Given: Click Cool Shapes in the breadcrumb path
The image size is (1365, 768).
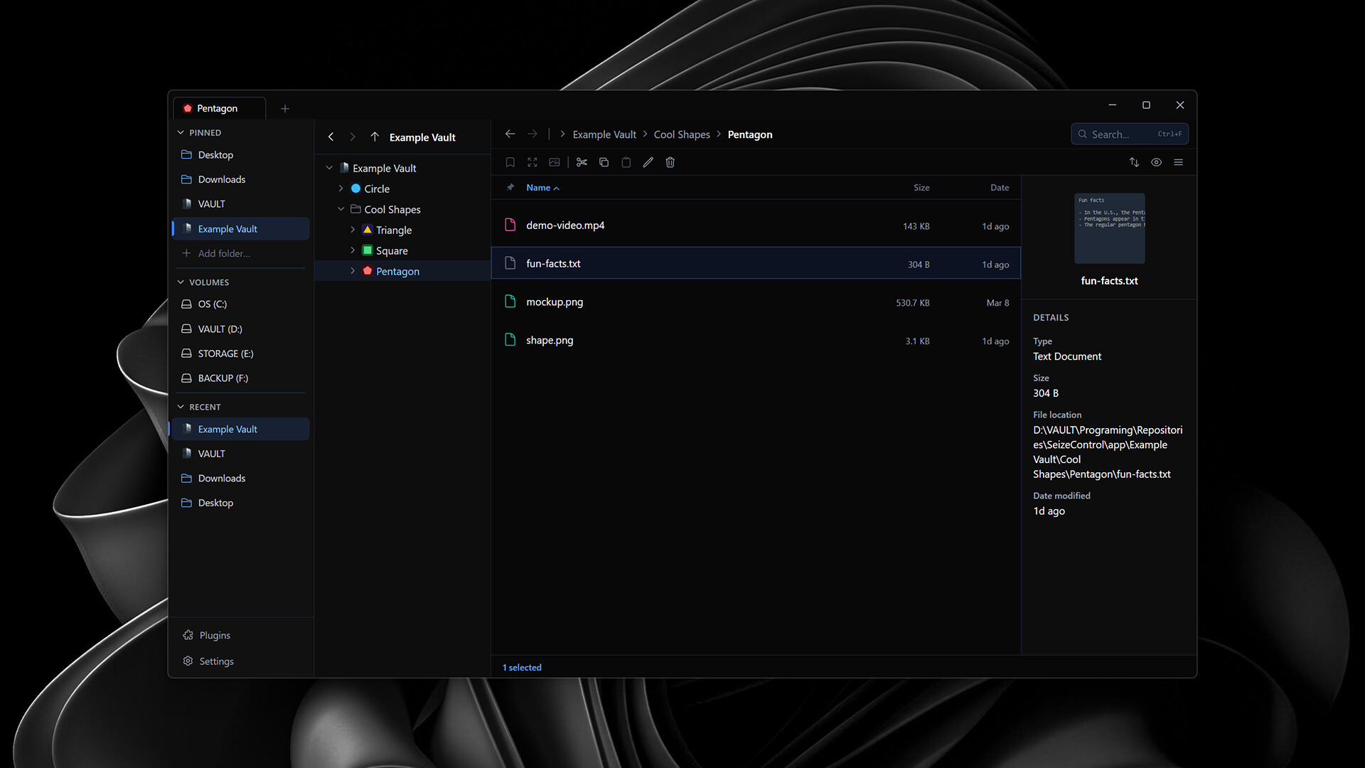Looking at the screenshot, I should click(x=681, y=134).
